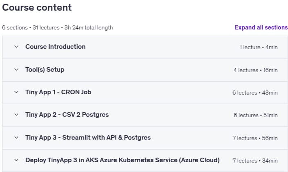
Task: Select Tiny App 2 - CSV 2 Postgres title
Action: pyautogui.click(x=67, y=115)
